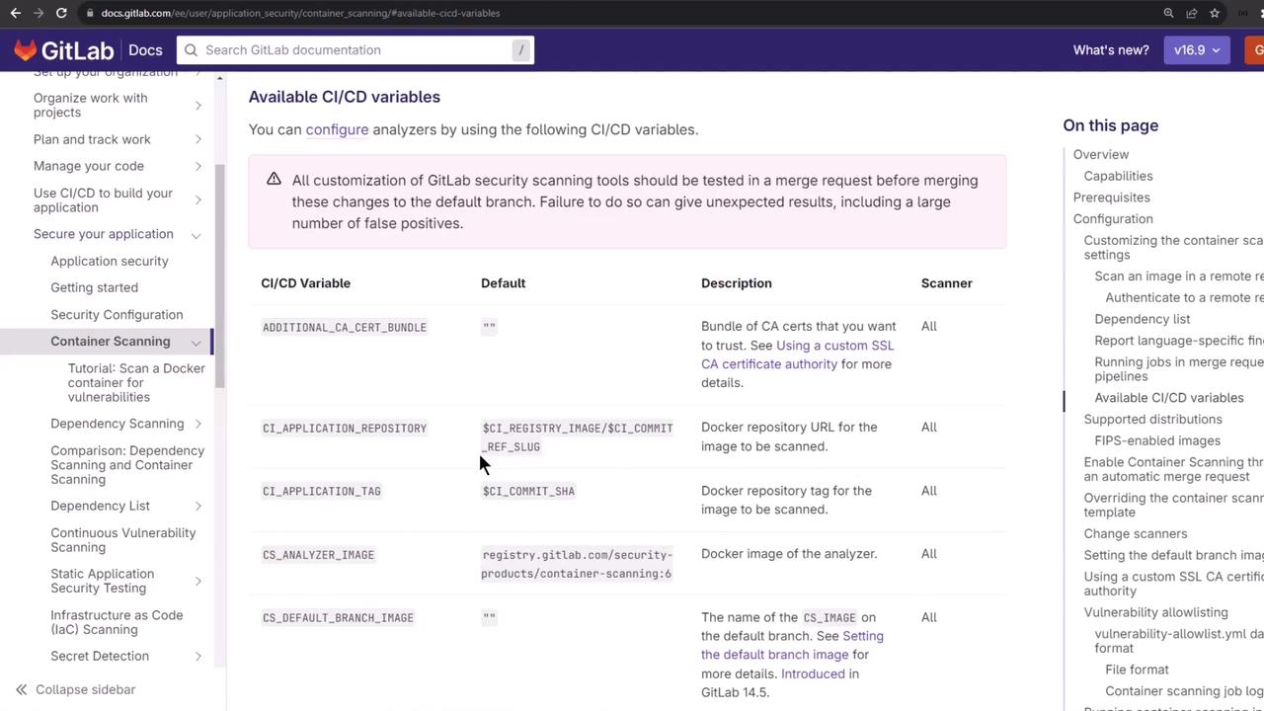This screenshot has height=711, width=1264.
Task: Open the v16.9 version dropdown
Action: (x=1197, y=50)
